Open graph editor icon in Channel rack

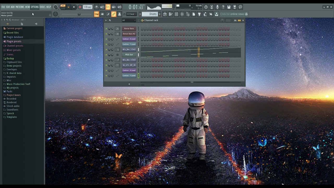coord(235,20)
